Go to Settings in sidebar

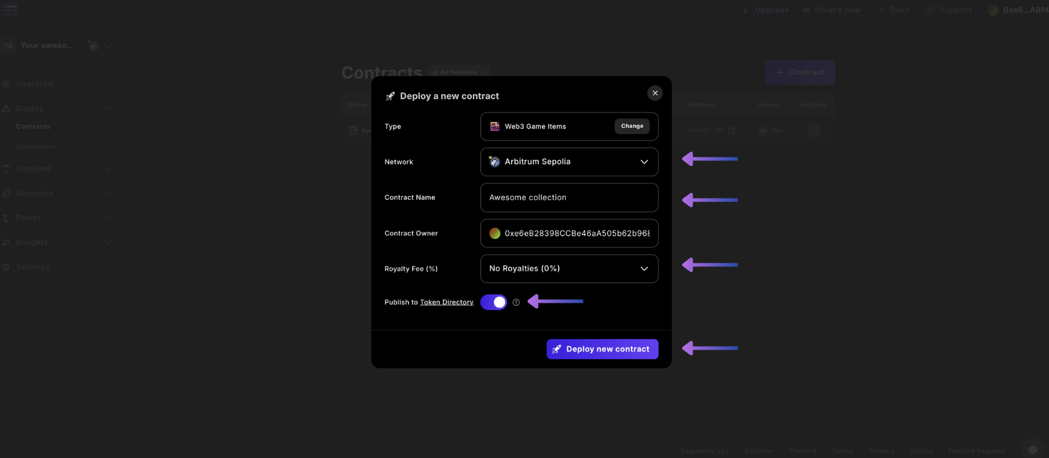pyautogui.click(x=33, y=267)
